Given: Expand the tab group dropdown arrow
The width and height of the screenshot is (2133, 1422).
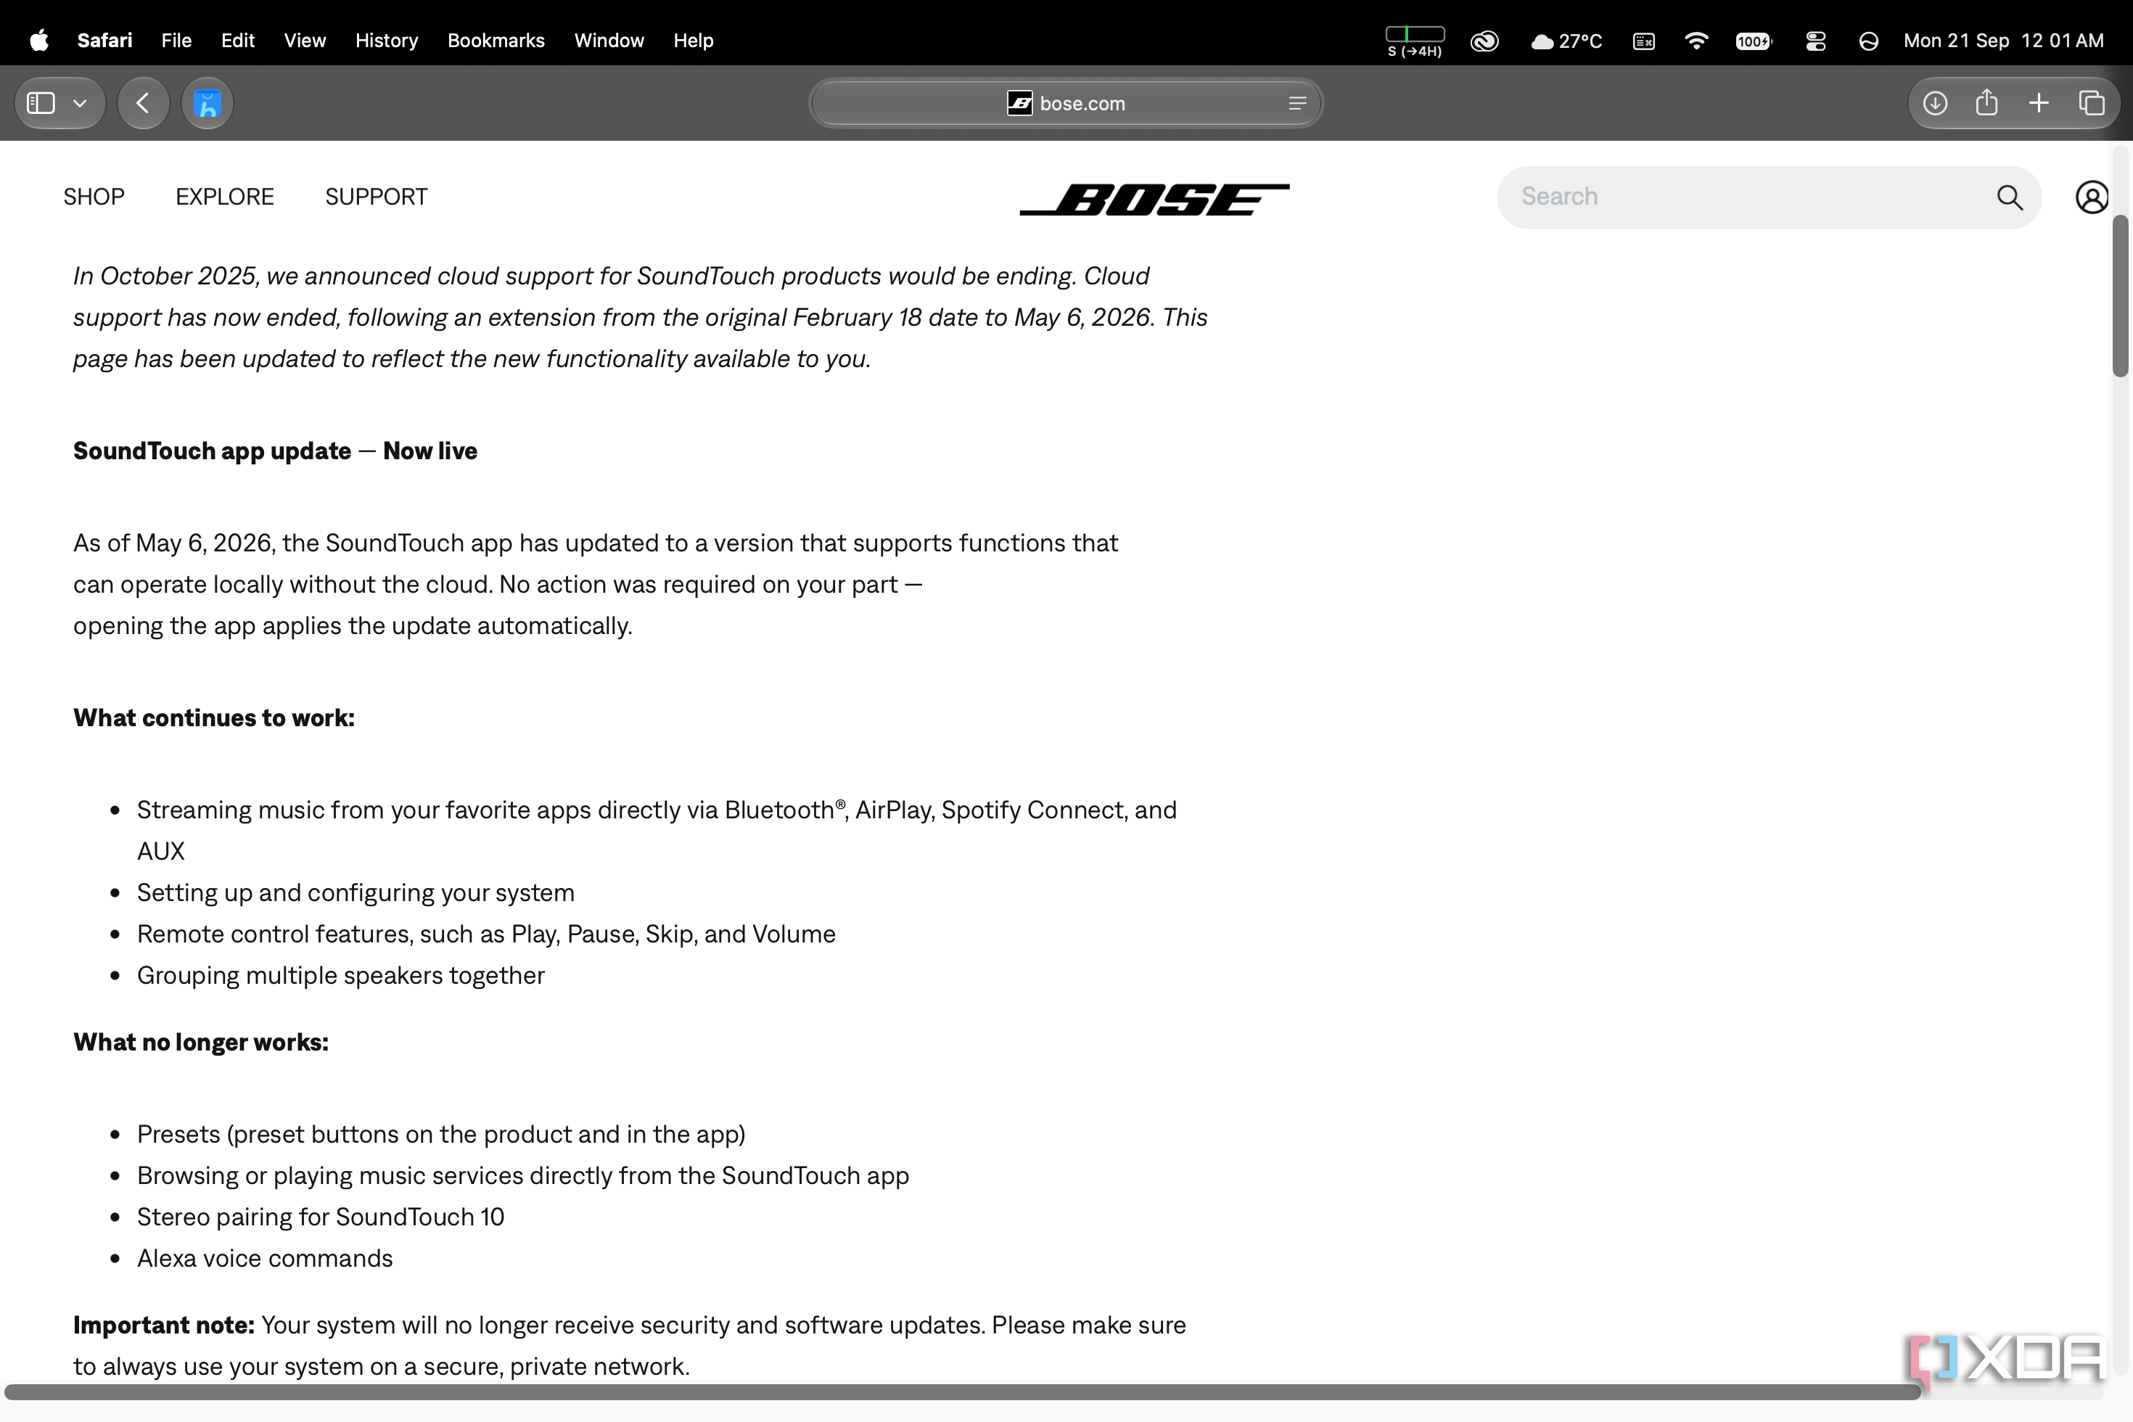Looking at the screenshot, I should coord(80,103).
